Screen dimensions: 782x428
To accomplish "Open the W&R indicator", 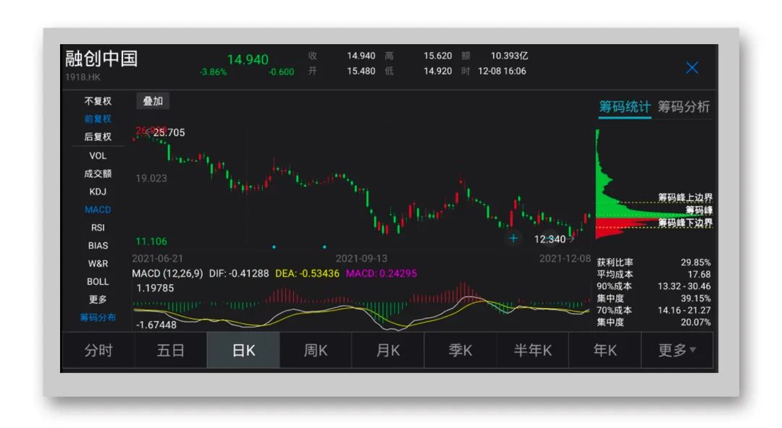I will [x=98, y=264].
